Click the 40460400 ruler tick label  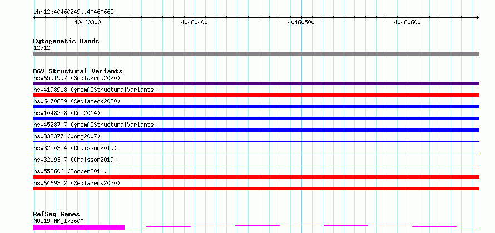point(195,22)
